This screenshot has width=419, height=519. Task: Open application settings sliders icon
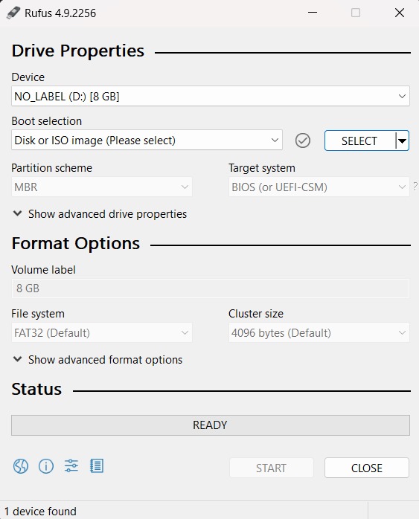pyautogui.click(x=71, y=465)
